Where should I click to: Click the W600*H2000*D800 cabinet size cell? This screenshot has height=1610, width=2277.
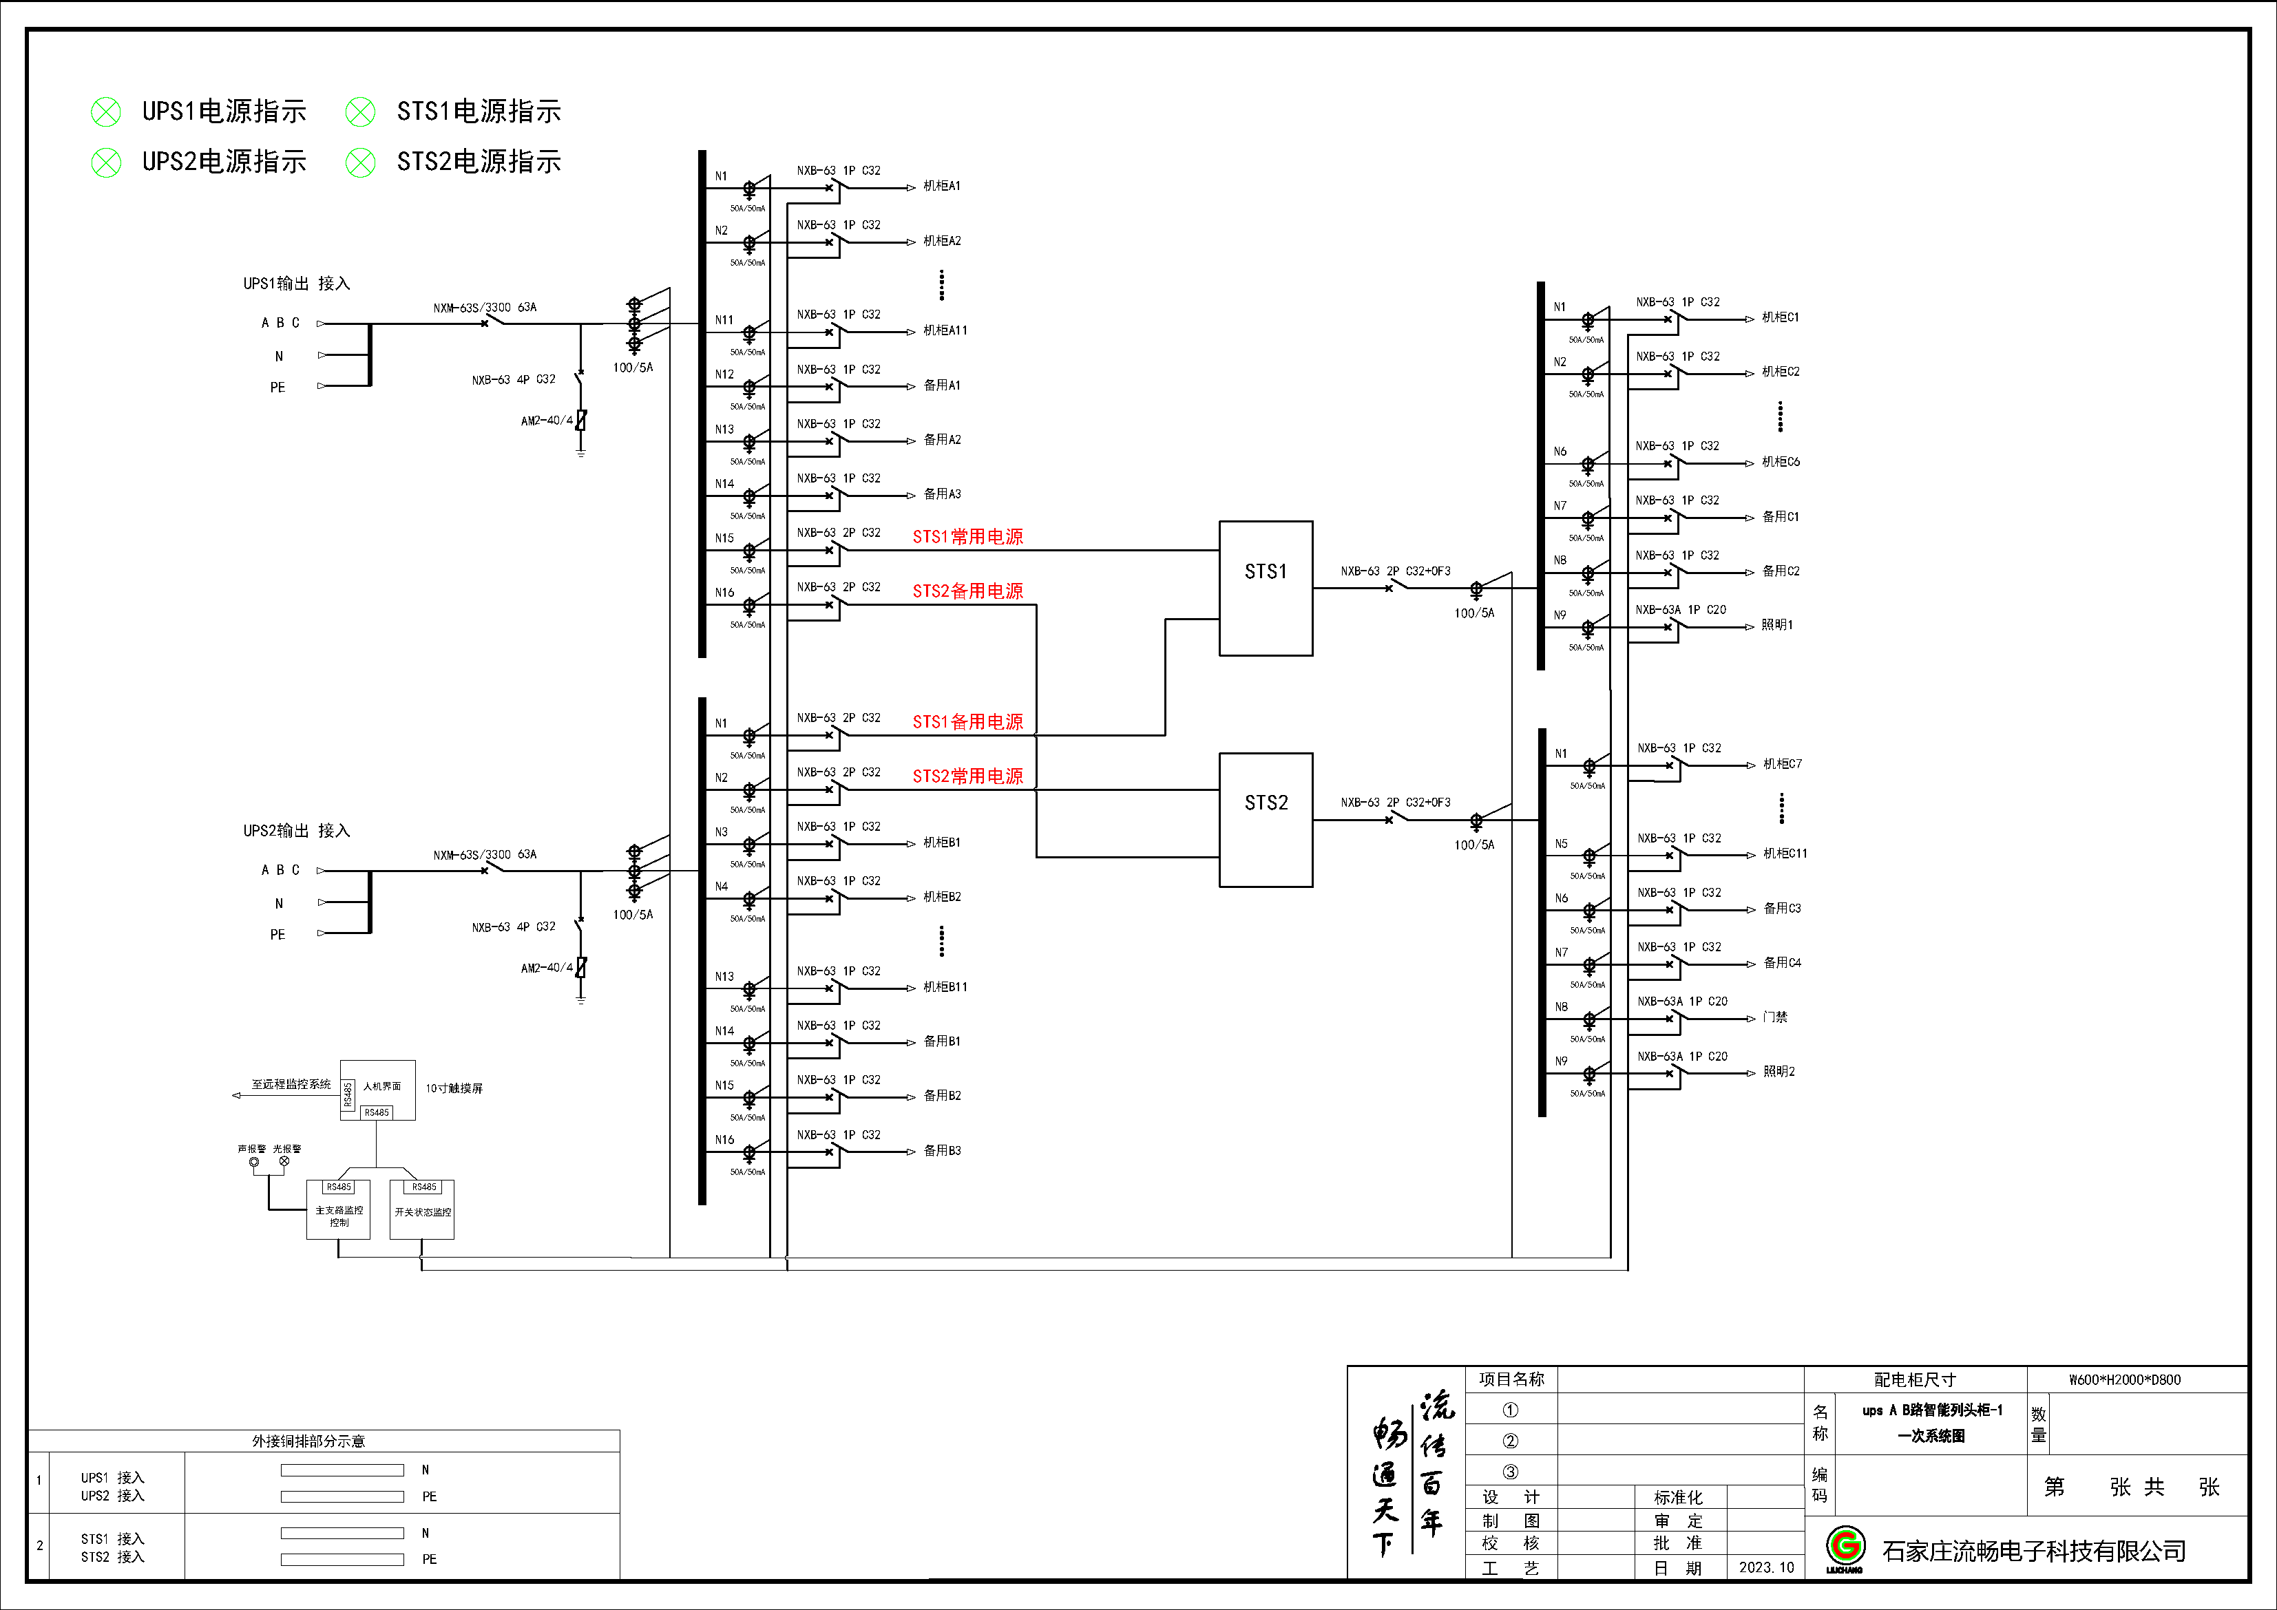2124,1380
